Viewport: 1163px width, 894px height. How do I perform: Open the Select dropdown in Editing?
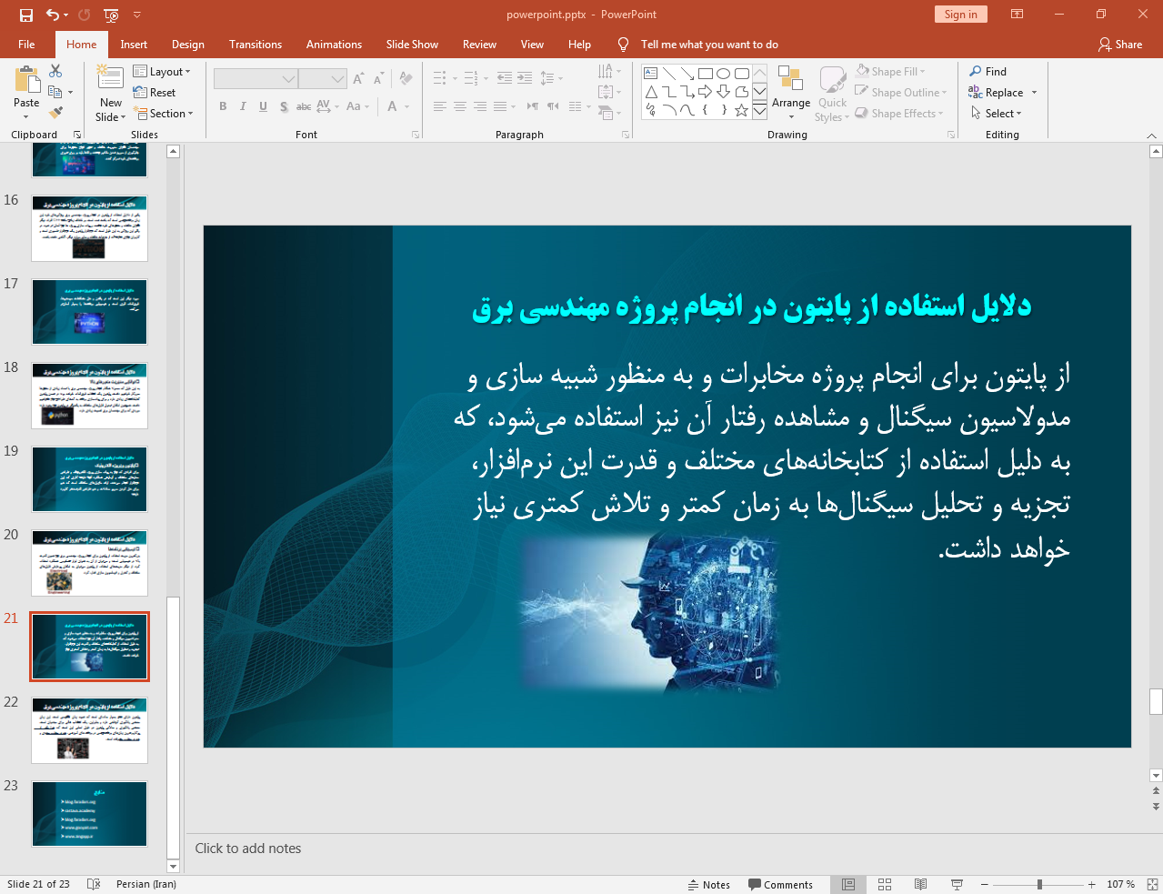tap(997, 113)
